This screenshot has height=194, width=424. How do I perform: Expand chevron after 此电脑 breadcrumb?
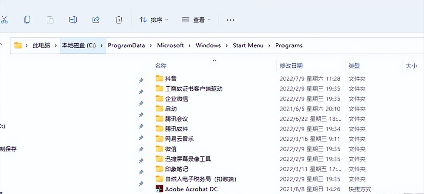pyautogui.click(x=56, y=46)
